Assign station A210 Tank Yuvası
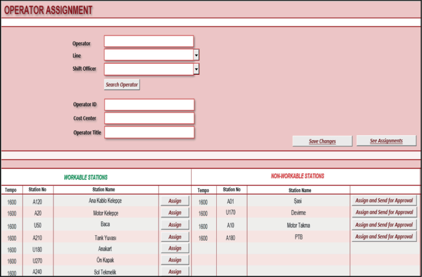 click(x=175, y=236)
